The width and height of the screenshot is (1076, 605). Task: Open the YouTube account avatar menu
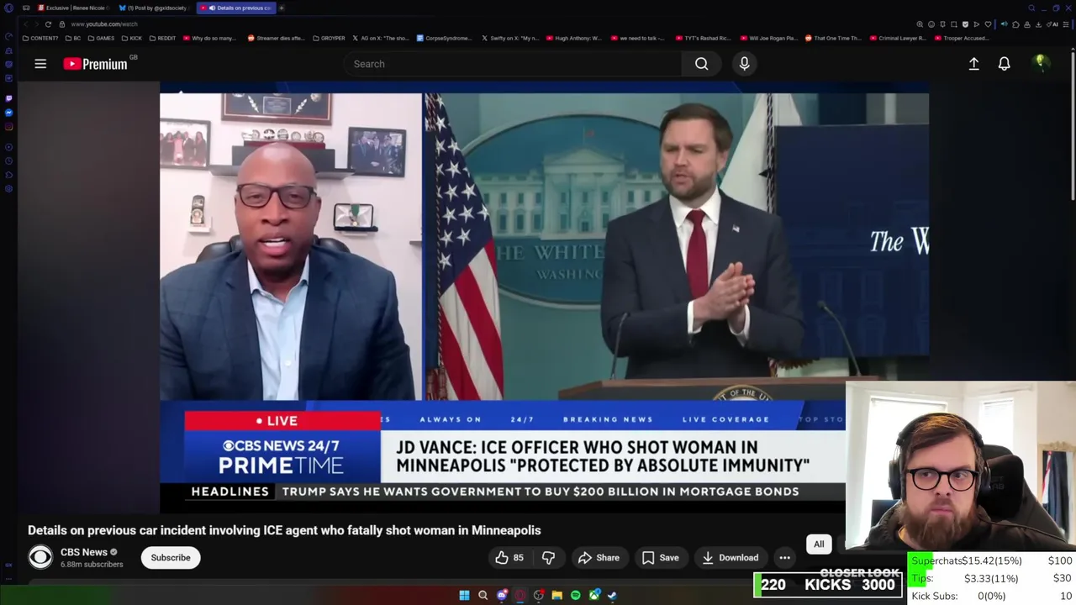click(1041, 63)
